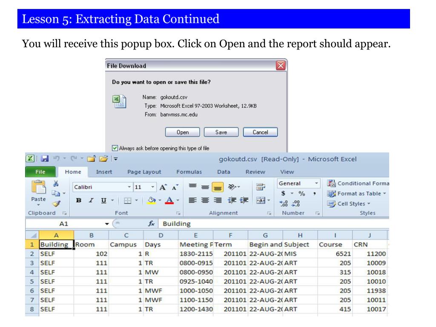
Task: Toggle Underline formatting
Action: 103,200
